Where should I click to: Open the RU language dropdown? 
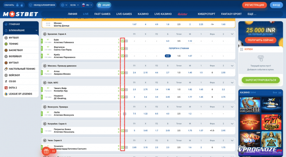pyautogui.click(x=87, y=5)
